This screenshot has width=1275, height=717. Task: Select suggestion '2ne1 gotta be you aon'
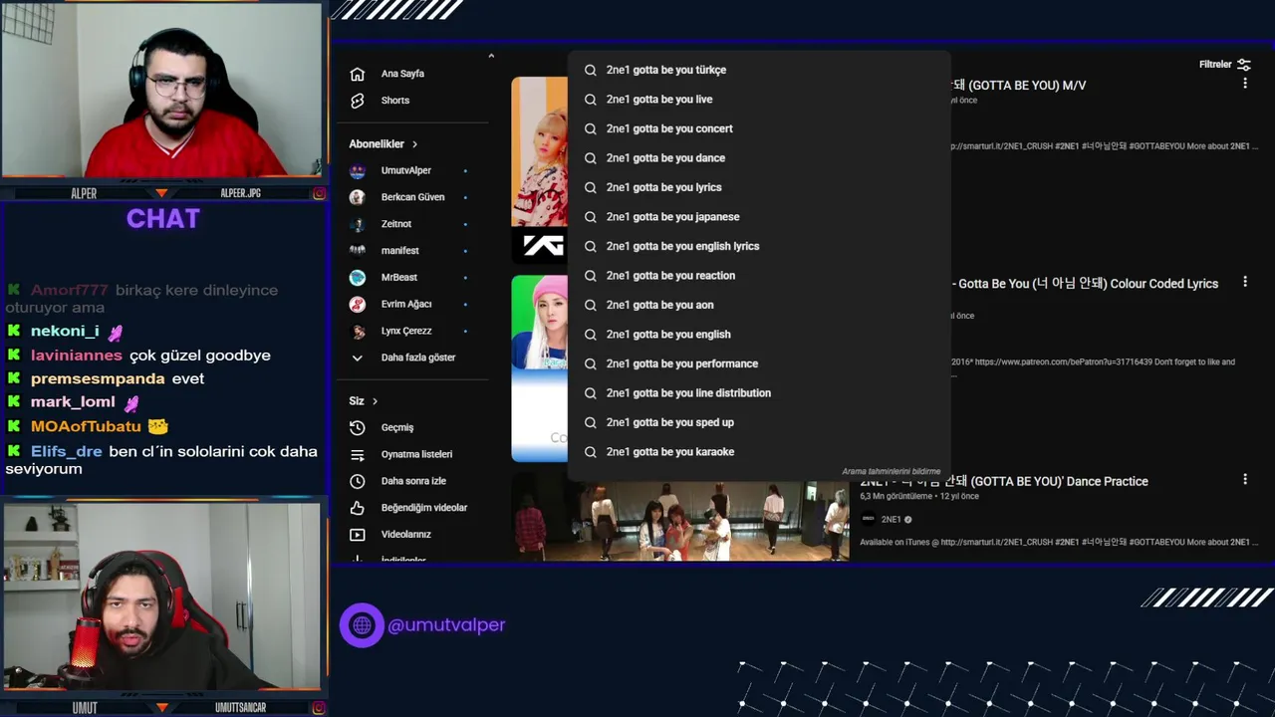[759, 305]
